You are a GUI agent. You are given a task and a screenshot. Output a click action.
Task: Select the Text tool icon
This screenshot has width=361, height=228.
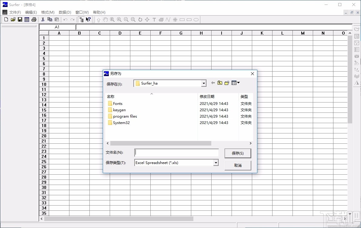point(154,20)
